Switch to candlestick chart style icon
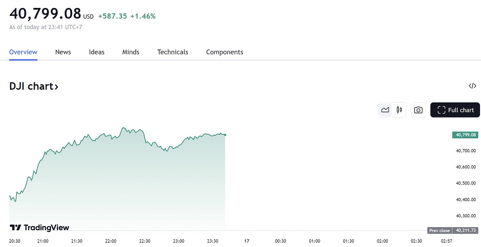 pos(399,110)
